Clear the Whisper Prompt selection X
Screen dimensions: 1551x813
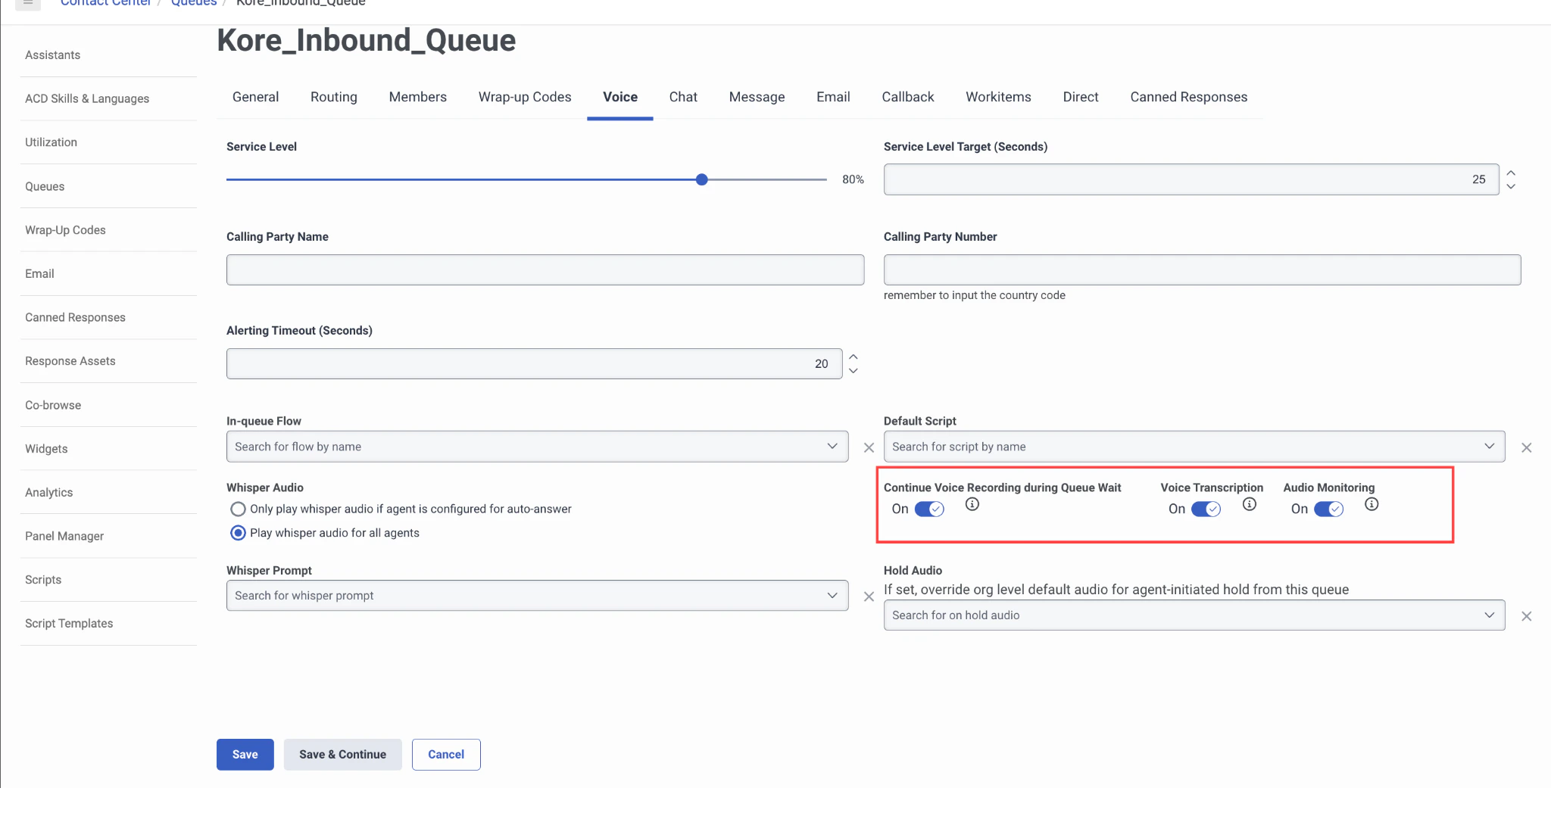869,597
